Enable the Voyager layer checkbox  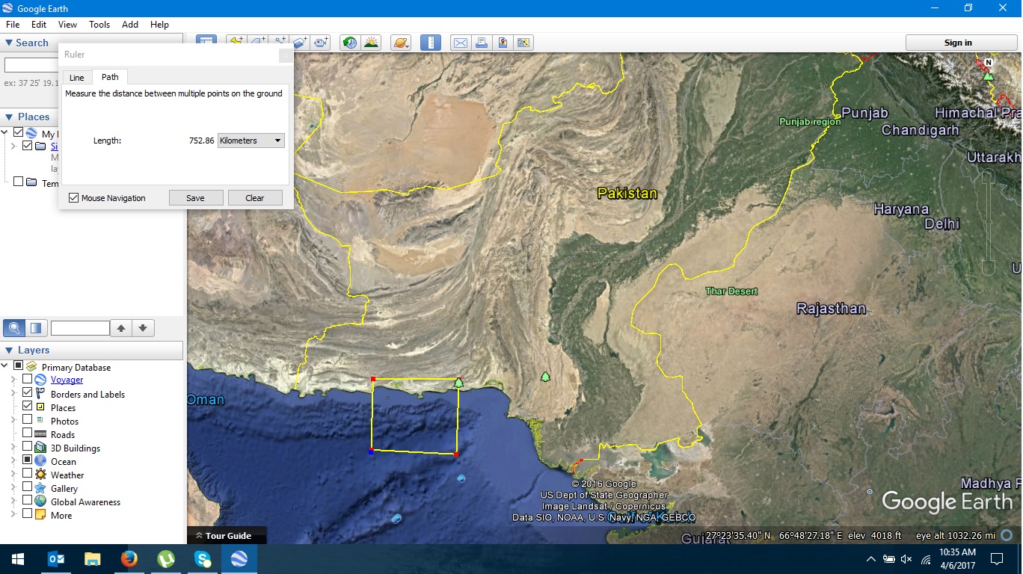(x=28, y=380)
